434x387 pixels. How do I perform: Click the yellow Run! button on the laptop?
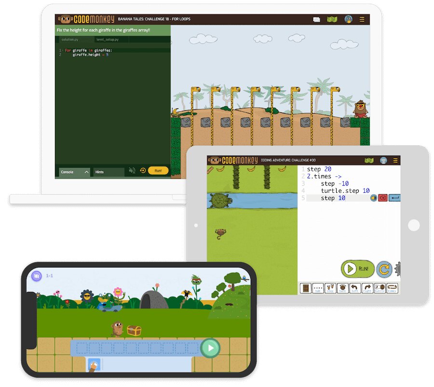(158, 171)
